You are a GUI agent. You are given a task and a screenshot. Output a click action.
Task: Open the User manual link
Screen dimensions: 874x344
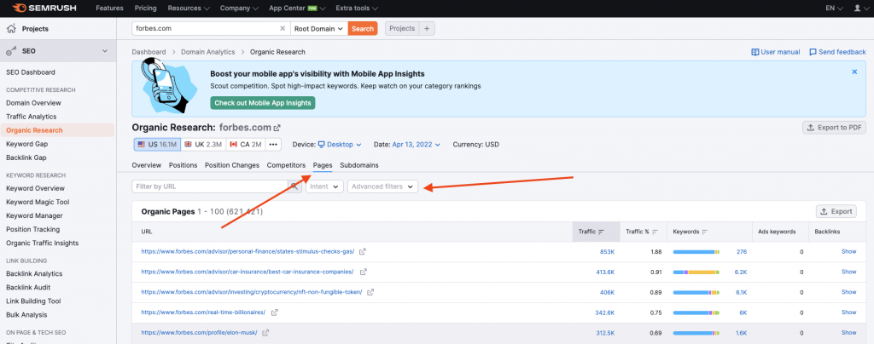click(x=775, y=52)
